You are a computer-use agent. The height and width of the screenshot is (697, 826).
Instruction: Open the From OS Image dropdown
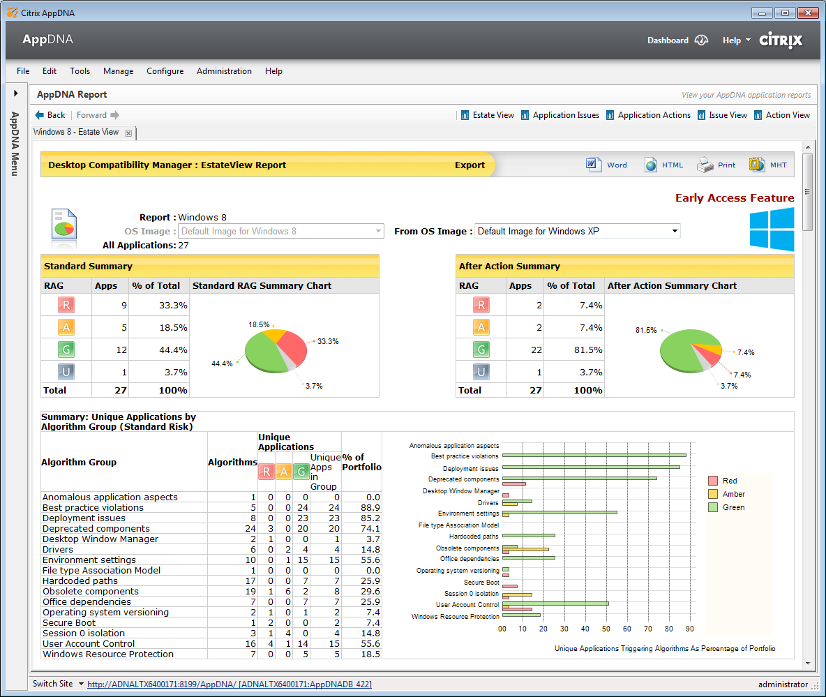click(x=578, y=231)
